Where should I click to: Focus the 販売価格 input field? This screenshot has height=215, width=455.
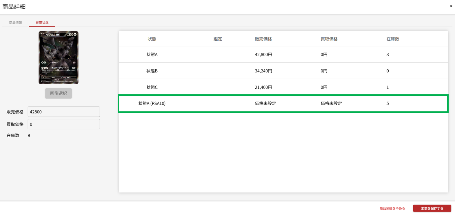(x=64, y=112)
